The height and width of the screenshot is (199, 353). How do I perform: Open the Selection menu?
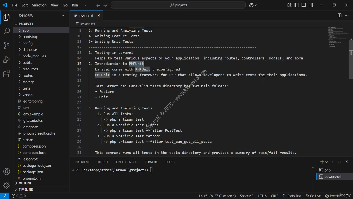[x=39, y=5]
